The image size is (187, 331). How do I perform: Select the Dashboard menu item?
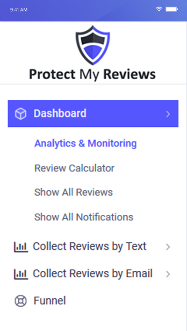point(93,114)
